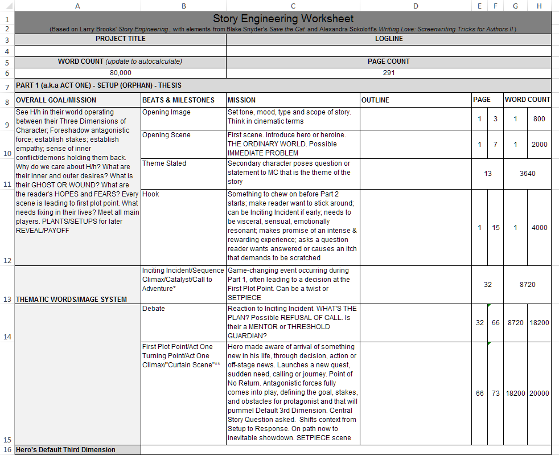Select row 6 header

click(x=7, y=72)
